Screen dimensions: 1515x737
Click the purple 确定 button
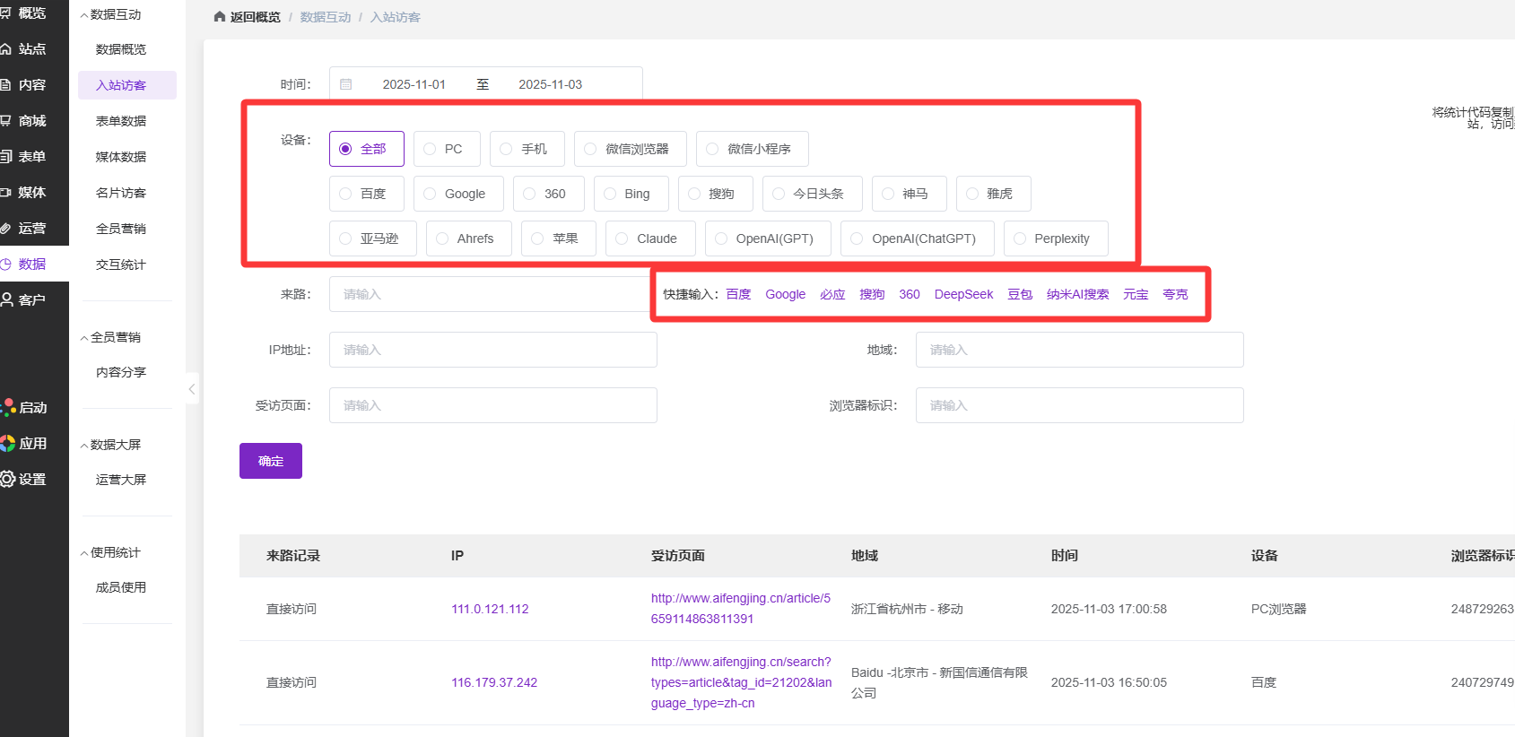[x=271, y=461]
